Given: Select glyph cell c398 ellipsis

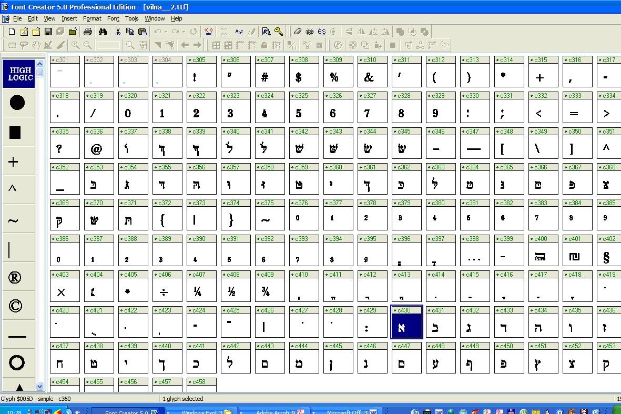Looking at the screenshot, I should pyautogui.click(x=475, y=250).
